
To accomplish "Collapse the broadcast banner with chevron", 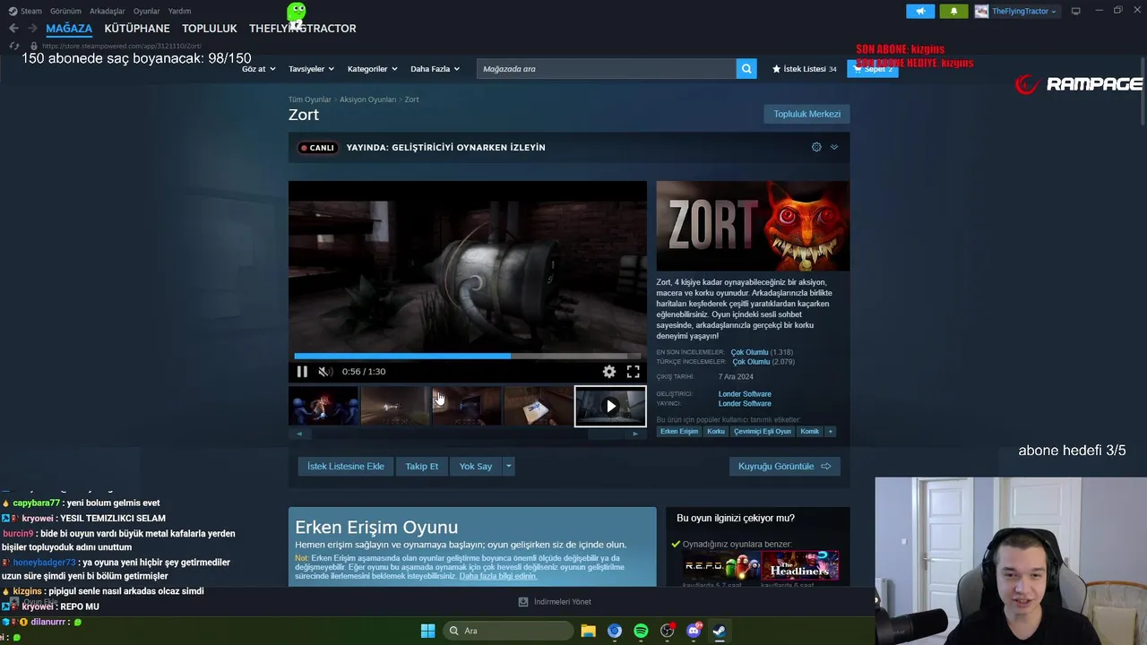I will 834,147.
